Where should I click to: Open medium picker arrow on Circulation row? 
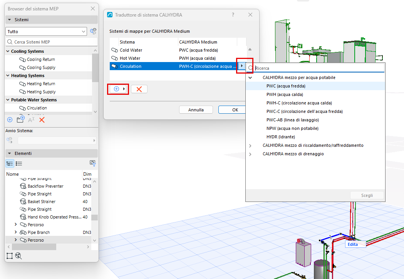242,66
